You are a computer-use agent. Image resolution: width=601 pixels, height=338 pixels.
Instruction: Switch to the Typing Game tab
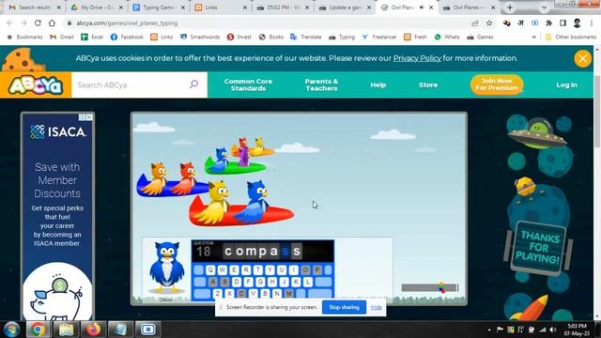pos(159,8)
